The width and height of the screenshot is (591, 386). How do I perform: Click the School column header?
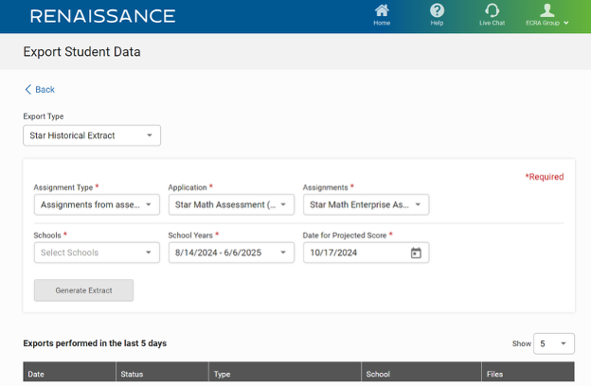tap(378, 375)
